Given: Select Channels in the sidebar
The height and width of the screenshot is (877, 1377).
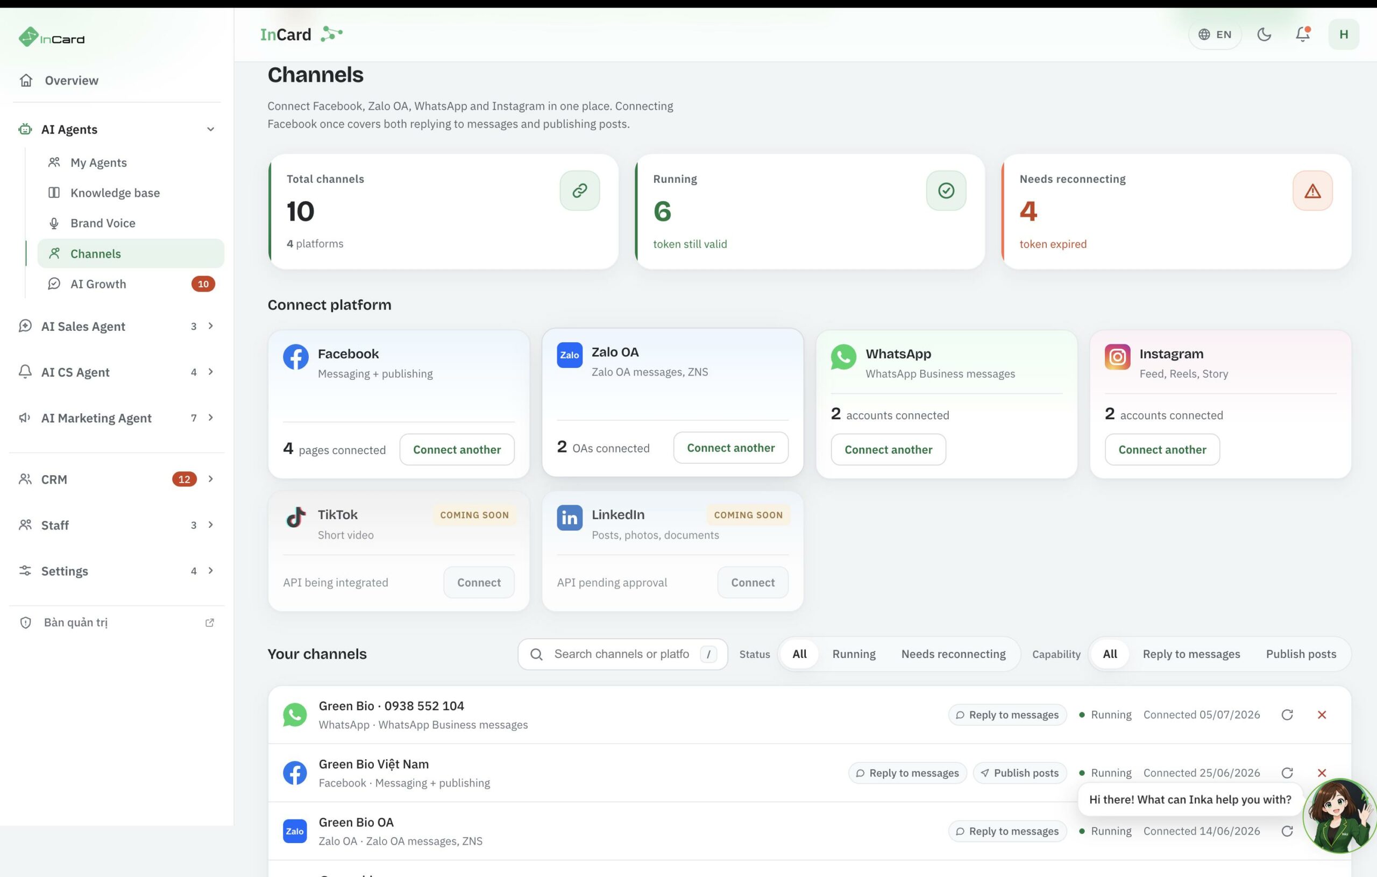Looking at the screenshot, I should pyautogui.click(x=131, y=253).
